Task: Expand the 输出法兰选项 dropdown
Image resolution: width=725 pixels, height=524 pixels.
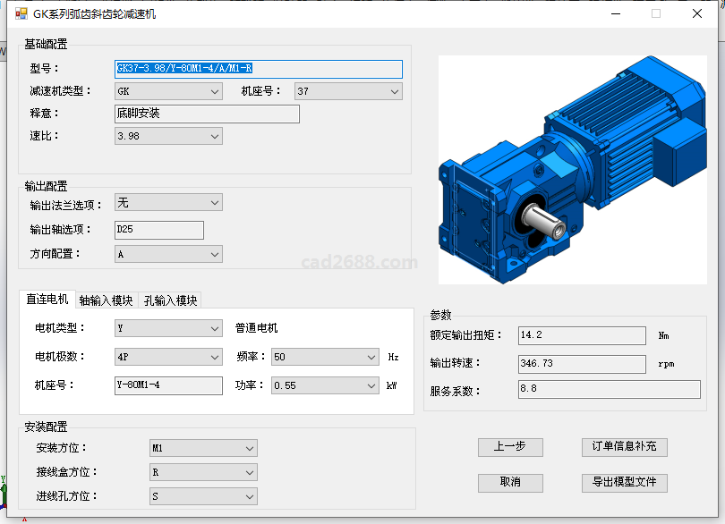Action: point(168,203)
